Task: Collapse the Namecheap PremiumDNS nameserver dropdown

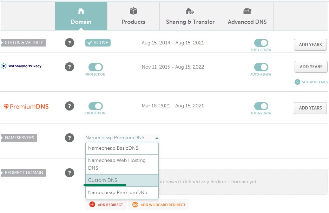Action: 122,138
